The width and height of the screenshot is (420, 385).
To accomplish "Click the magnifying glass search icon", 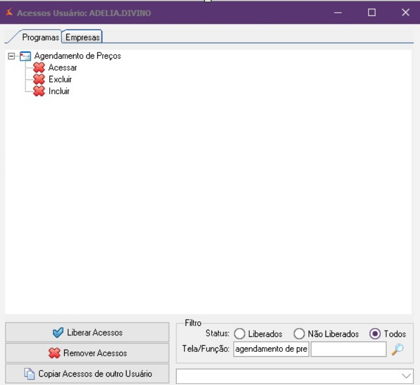I will (x=397, y=349).
